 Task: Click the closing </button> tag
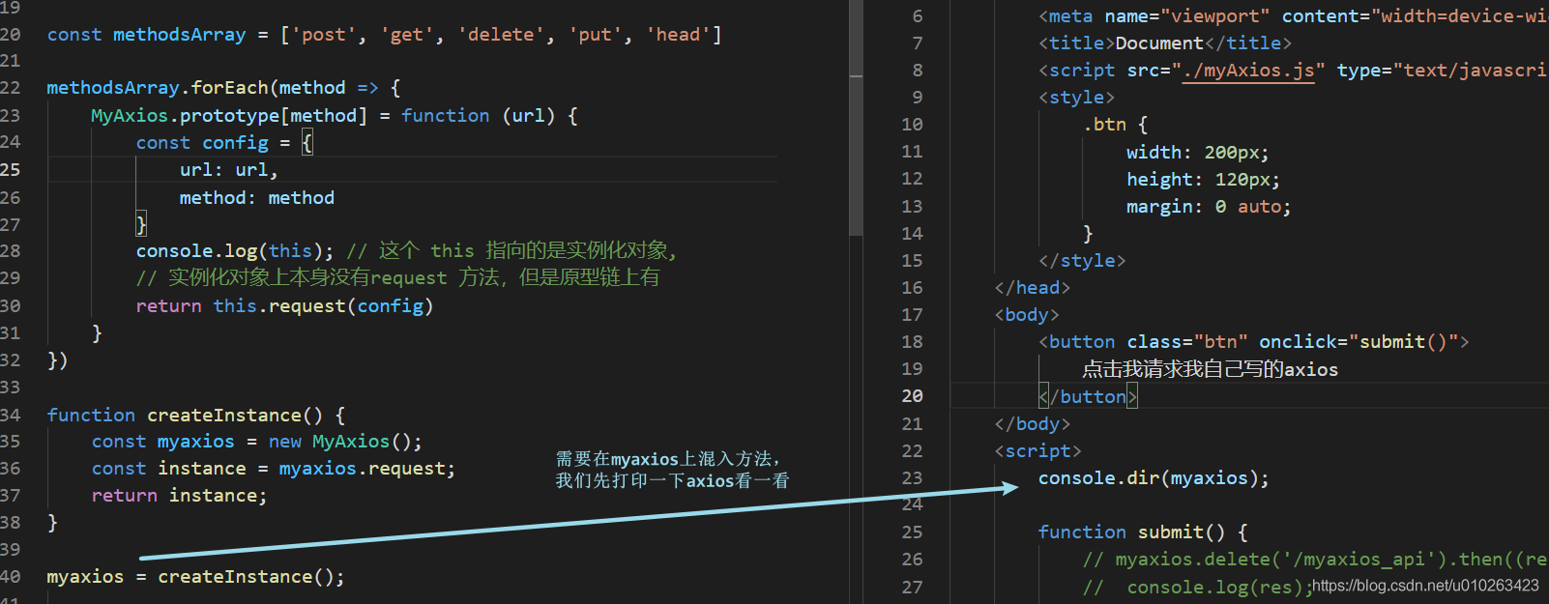pos(1088,396)
